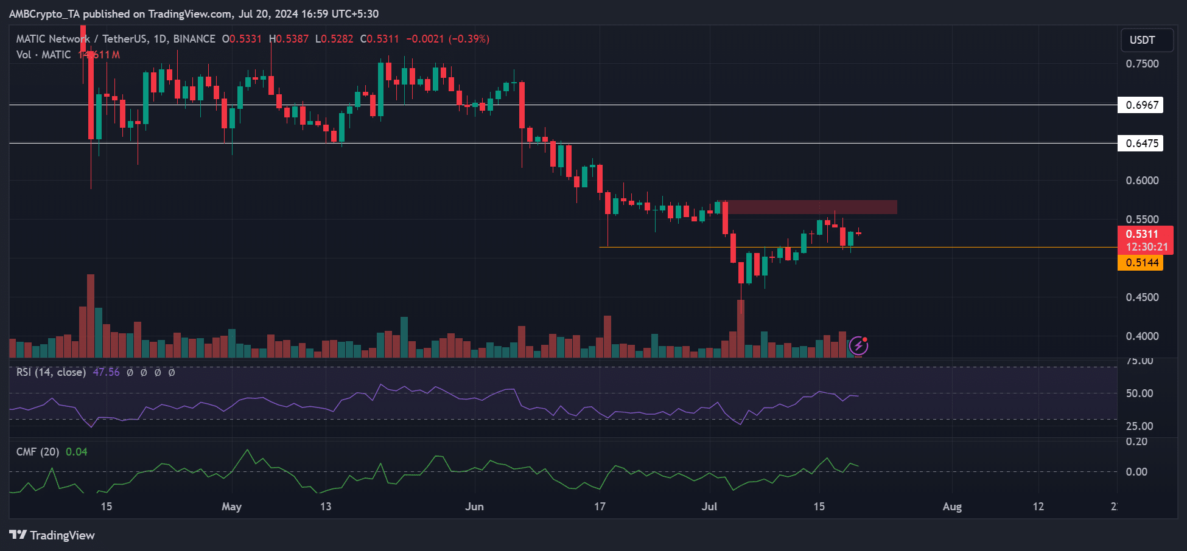Click the current price label 0.5311
The image size is (1187, 551).
point(1143,234)
